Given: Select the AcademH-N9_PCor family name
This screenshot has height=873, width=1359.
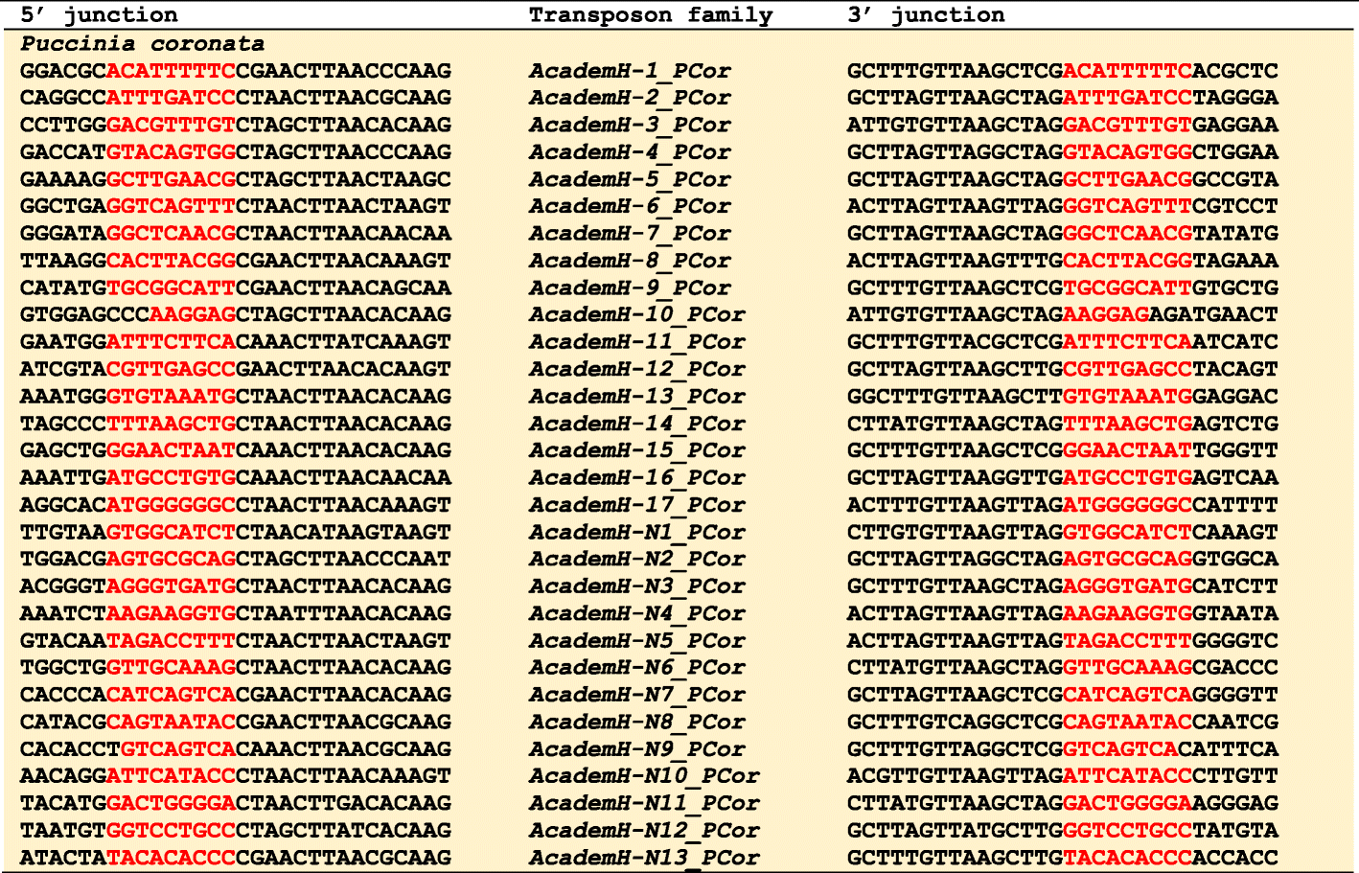Looking at the screenshot, I should pyautogui.click(x=637, y=749).
